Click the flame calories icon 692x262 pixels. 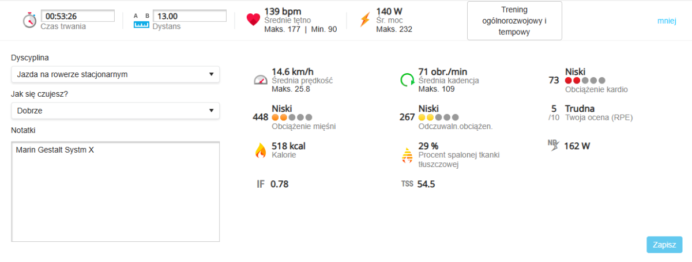tap(261, 151)
